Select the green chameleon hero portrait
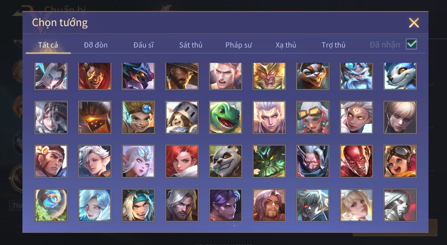 pos(226,117)
